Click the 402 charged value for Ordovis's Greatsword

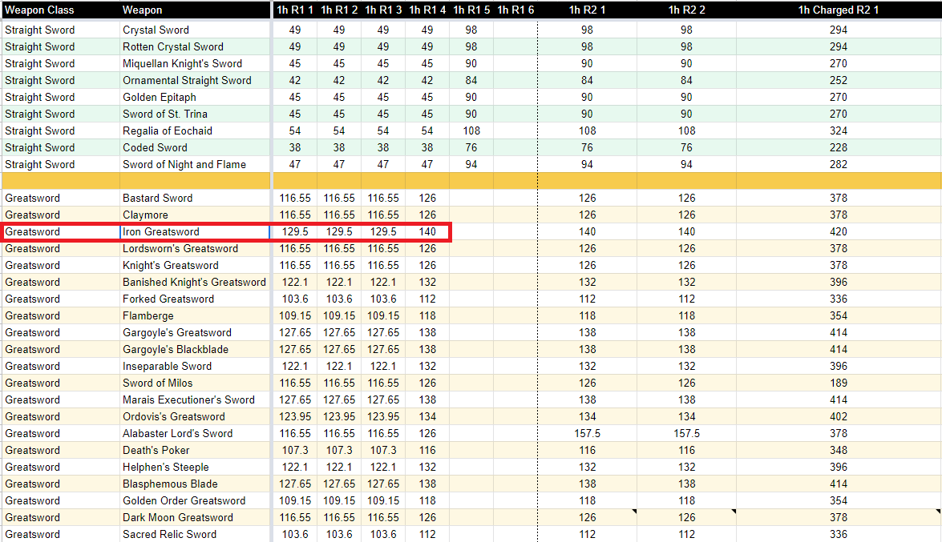click(838, 416)
